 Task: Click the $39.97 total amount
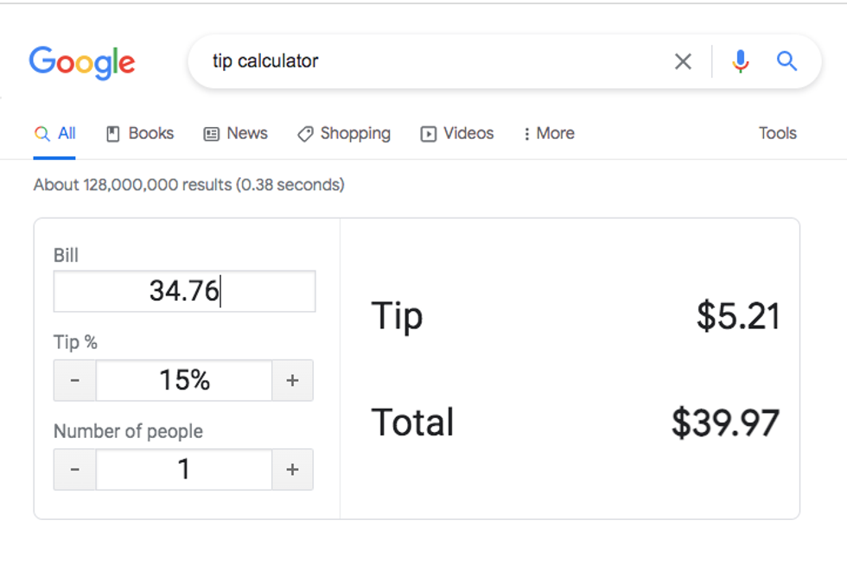[725, 422]
